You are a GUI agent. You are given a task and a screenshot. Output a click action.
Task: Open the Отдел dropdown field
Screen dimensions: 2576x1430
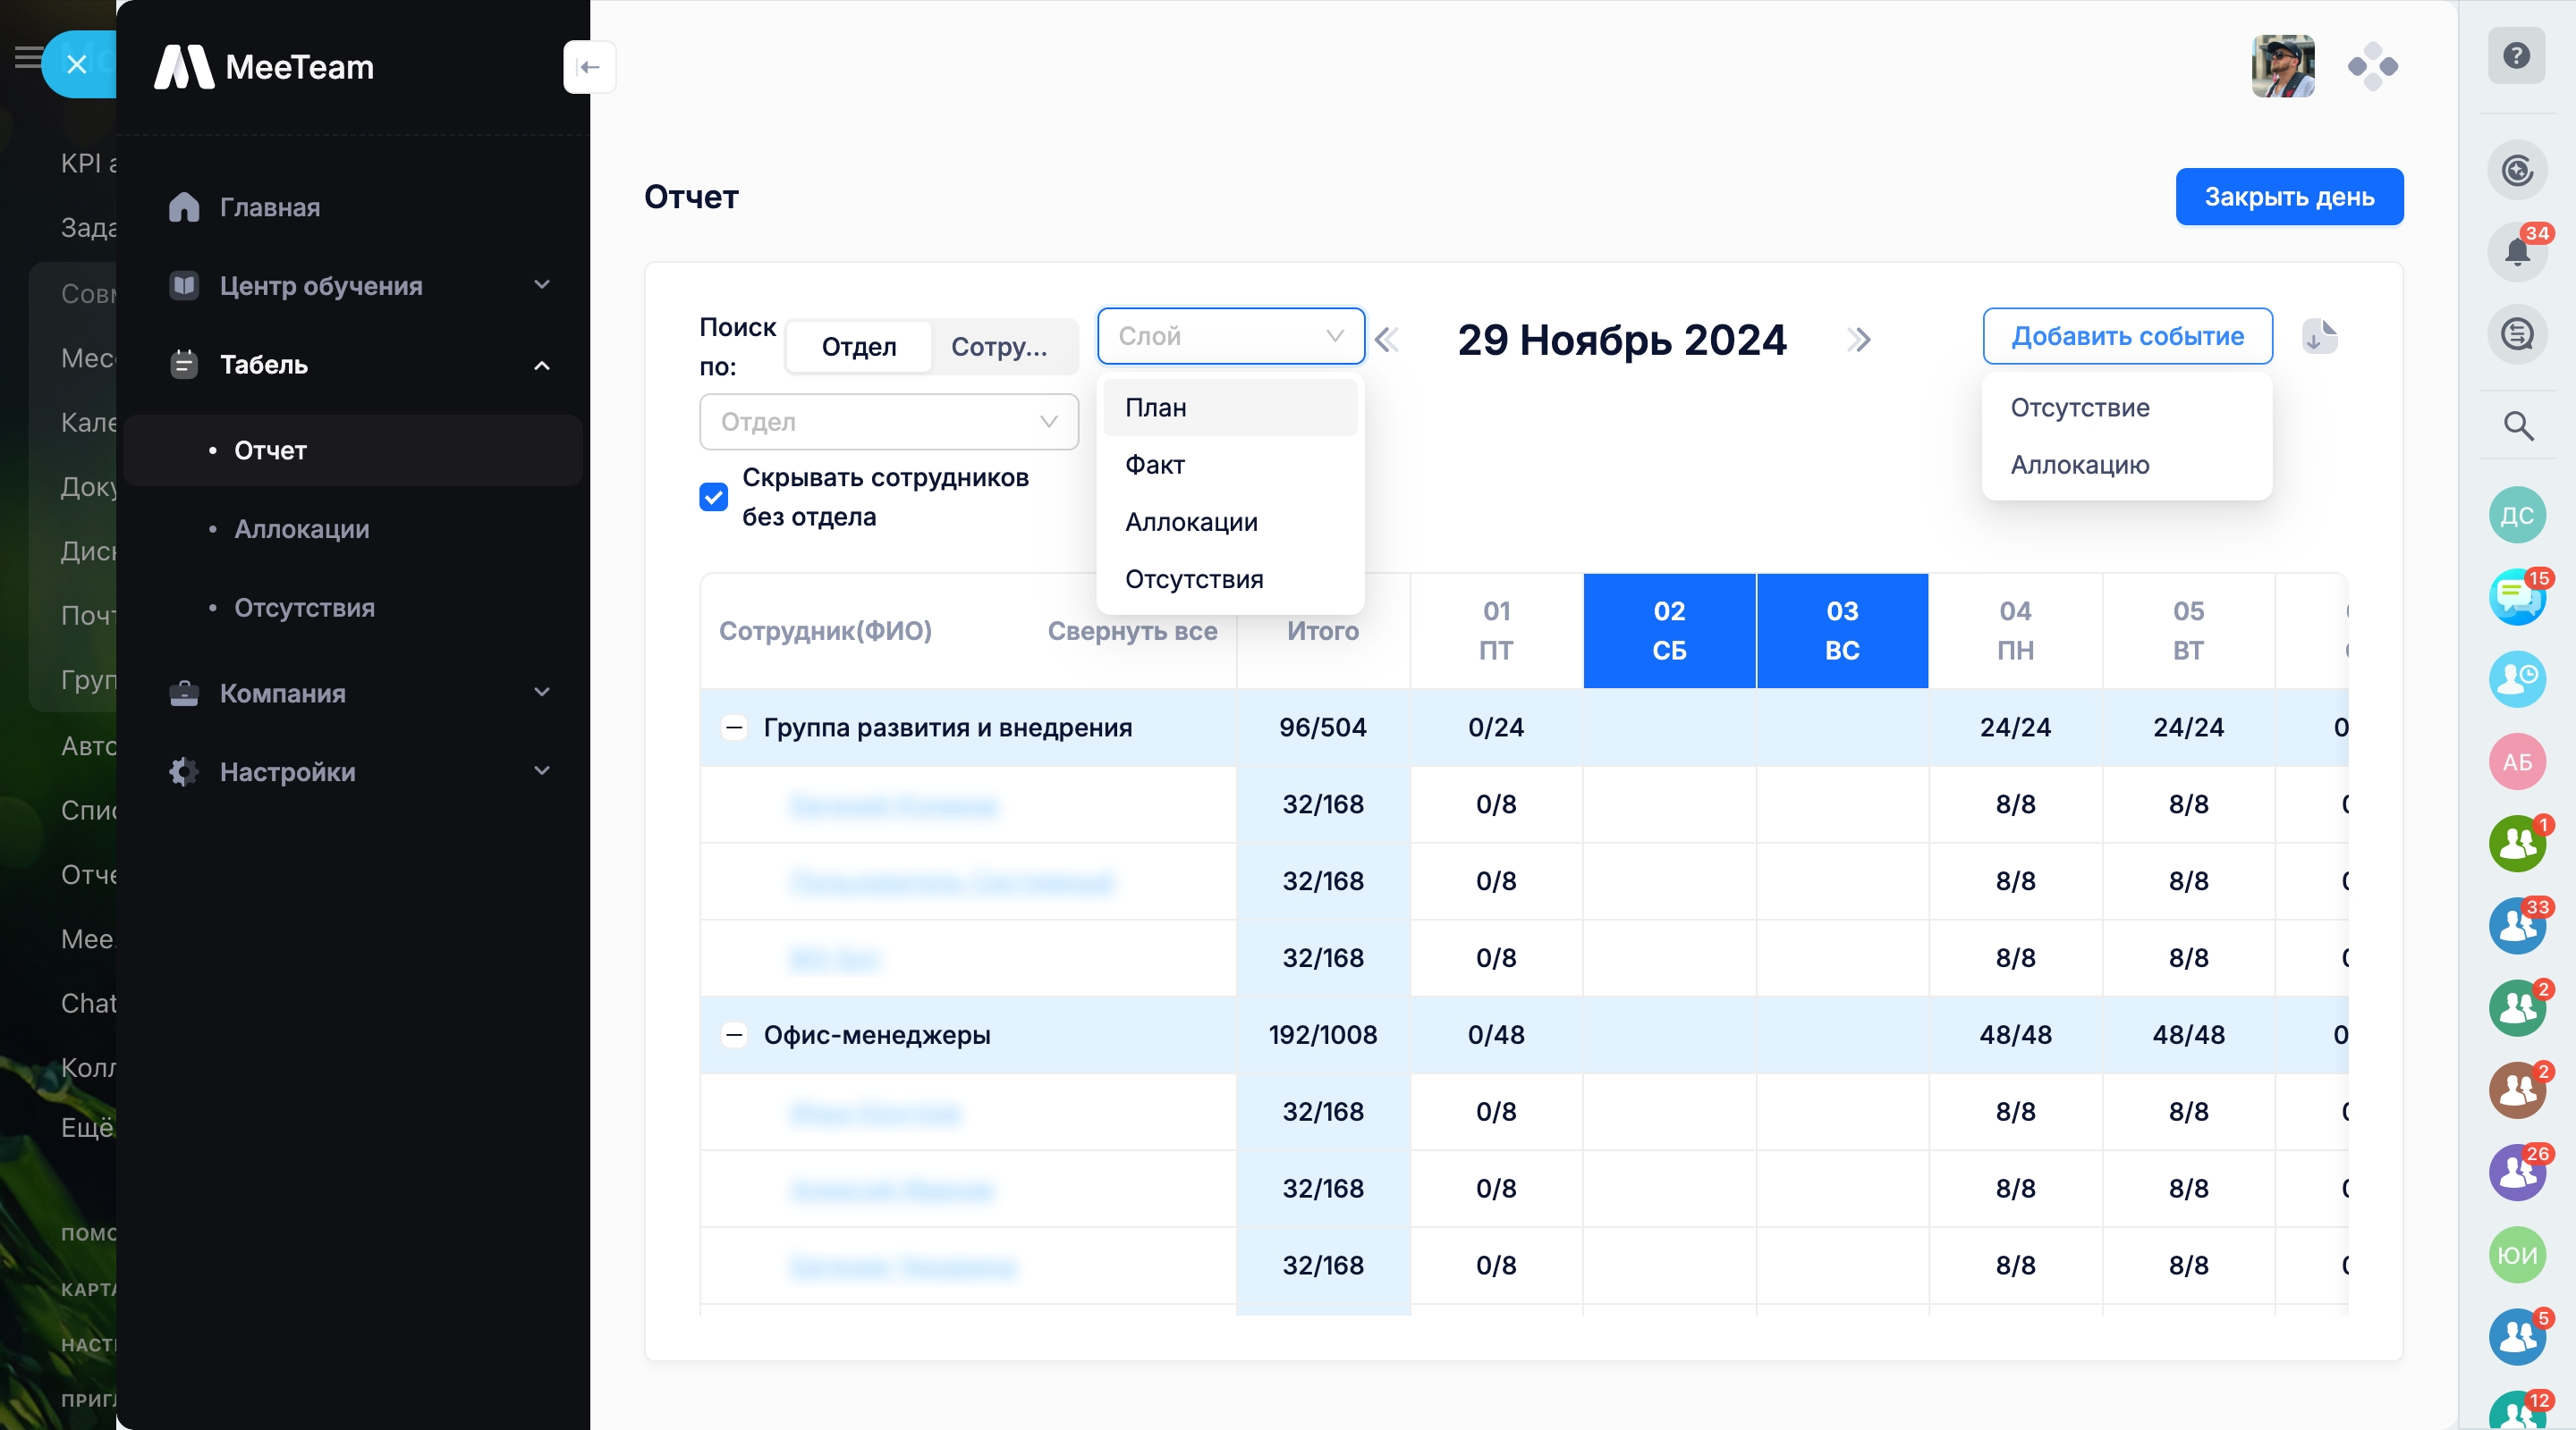888,422
